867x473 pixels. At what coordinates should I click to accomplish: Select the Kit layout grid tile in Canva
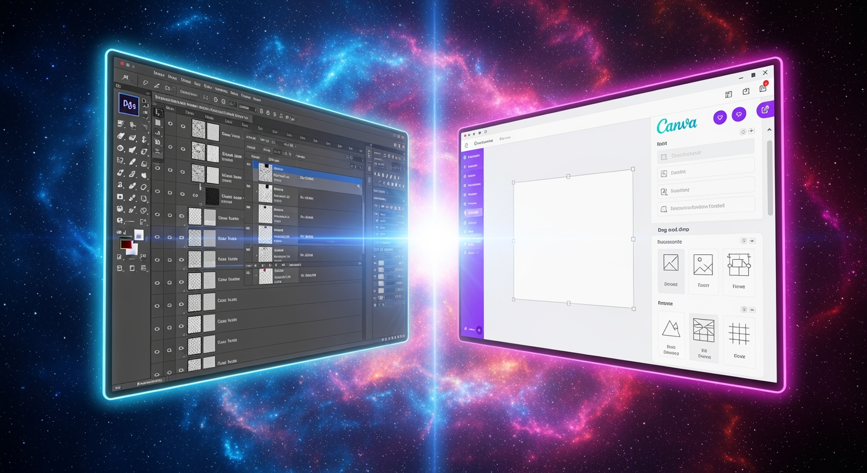(704, 338)
